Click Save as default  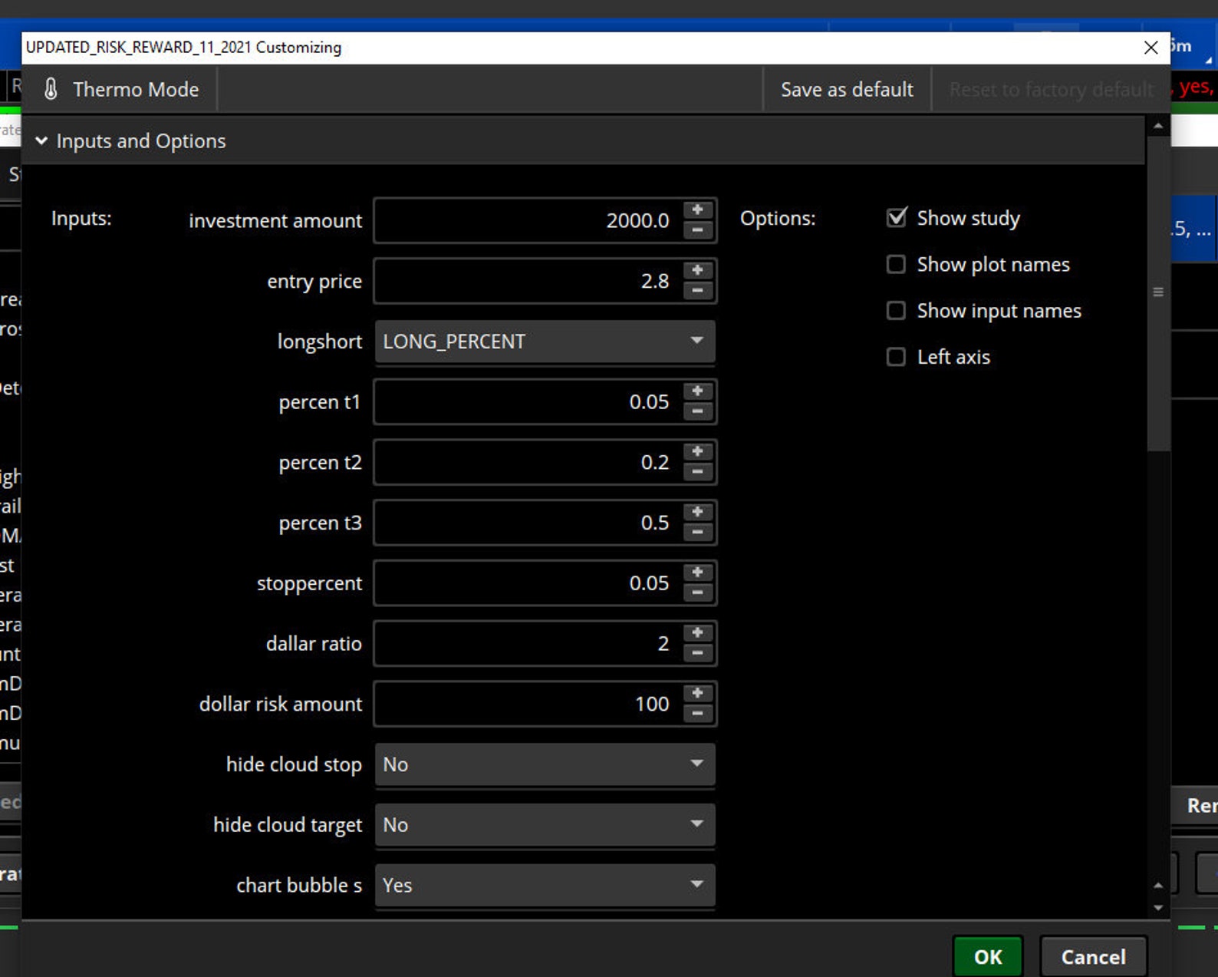pyautogui.click(x=847, y=90)
